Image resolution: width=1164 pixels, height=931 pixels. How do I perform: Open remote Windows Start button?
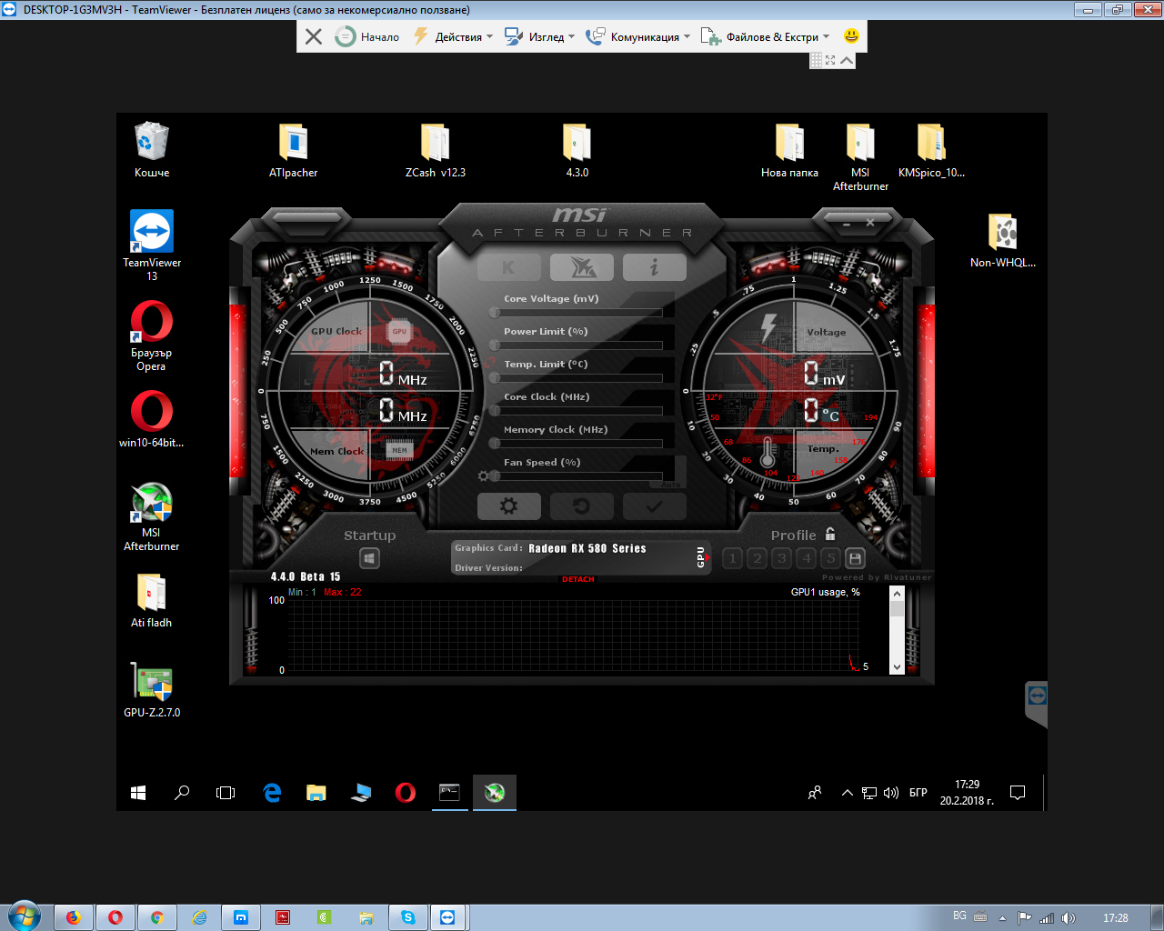[138, 793]
